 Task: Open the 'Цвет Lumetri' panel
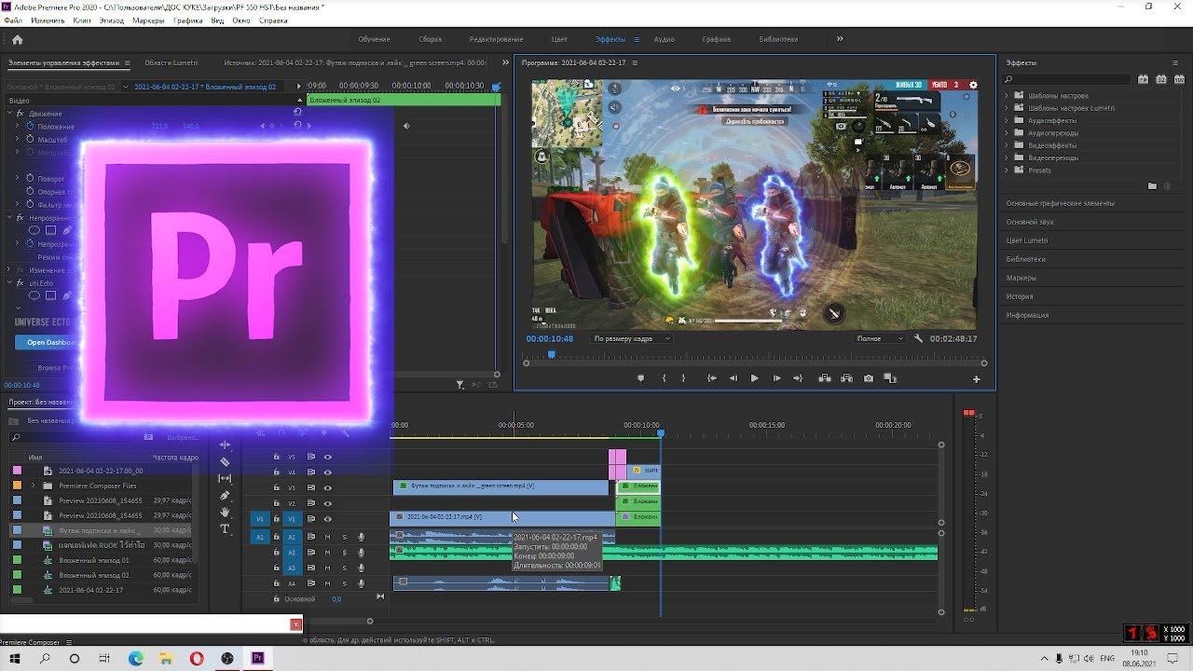[x=1027, y=240]
